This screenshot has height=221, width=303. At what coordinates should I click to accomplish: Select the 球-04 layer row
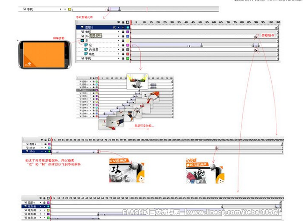click(37, 148)
